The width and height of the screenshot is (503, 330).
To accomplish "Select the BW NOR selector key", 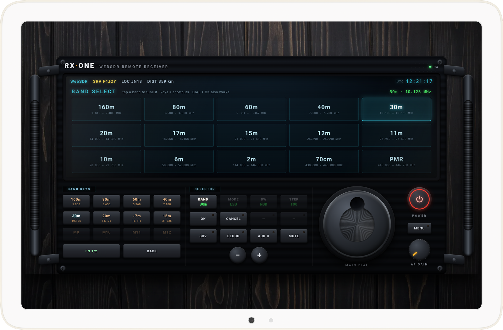I will tap(263, 202).
